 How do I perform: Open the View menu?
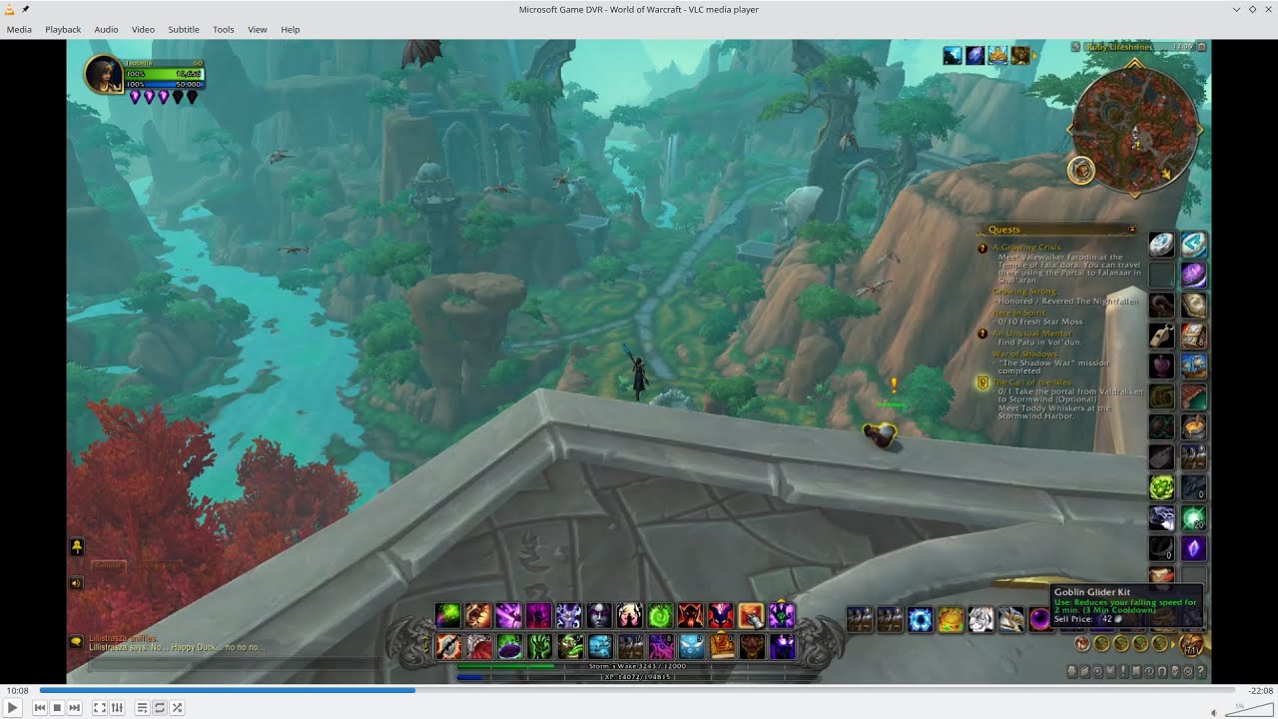click(x=258, y=29)
